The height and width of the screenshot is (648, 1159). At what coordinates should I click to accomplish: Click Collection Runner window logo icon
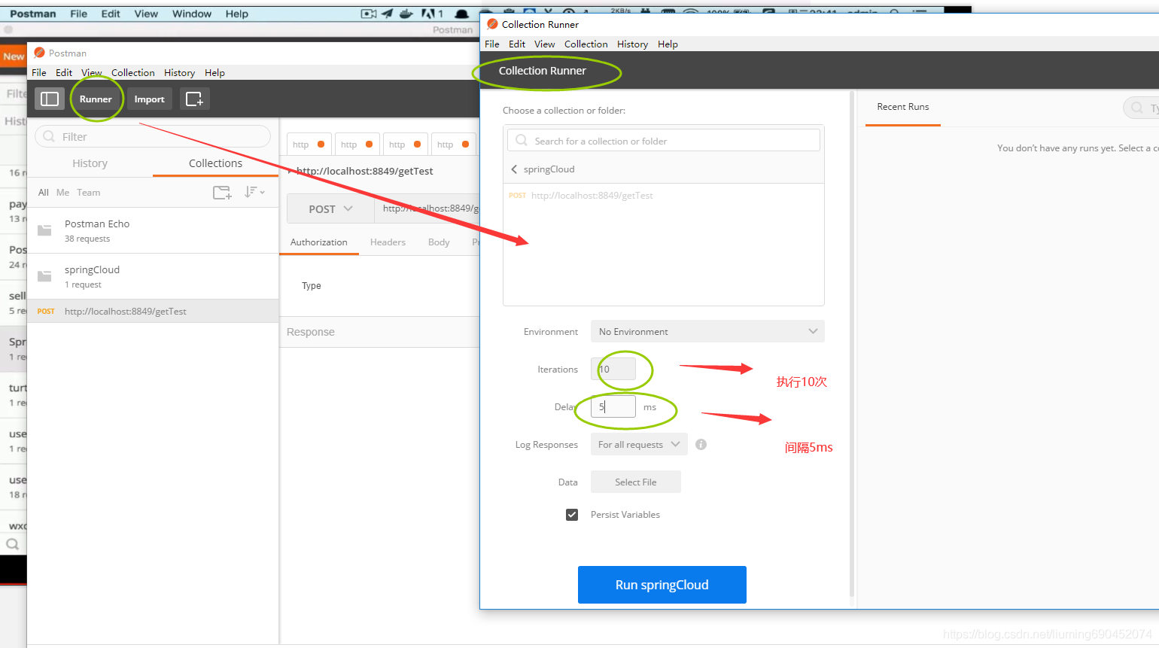492,24
